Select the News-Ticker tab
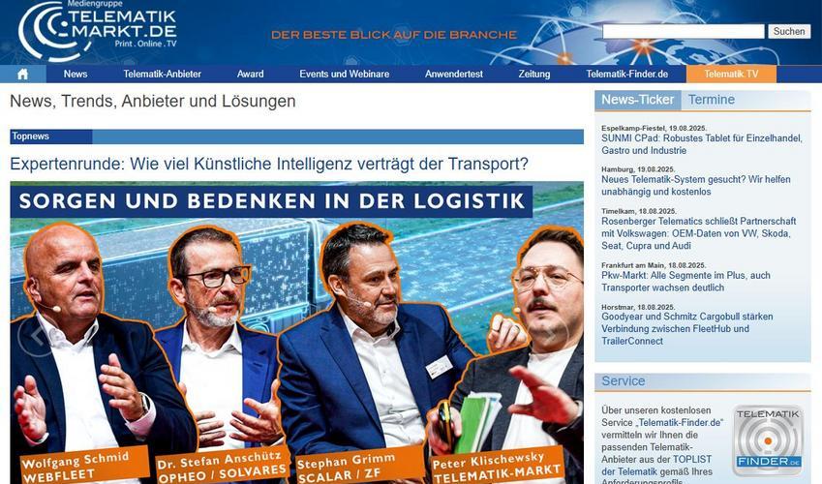822x484 pixels. [x=637, y=100]
